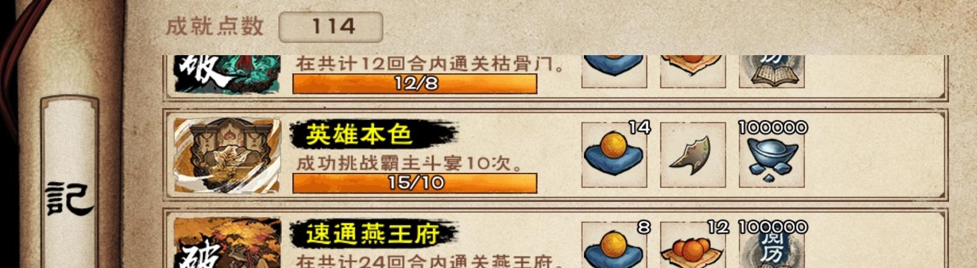Select the 速通燕王府 achievement title

[373, 233]
